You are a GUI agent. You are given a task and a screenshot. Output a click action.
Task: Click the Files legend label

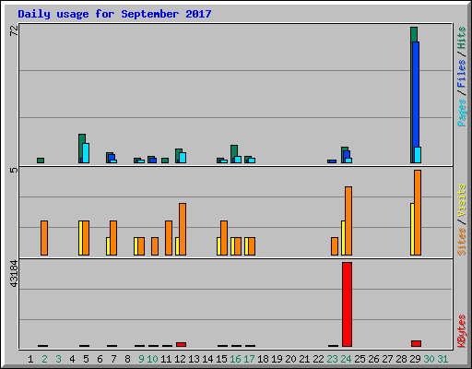click(461, 74)
